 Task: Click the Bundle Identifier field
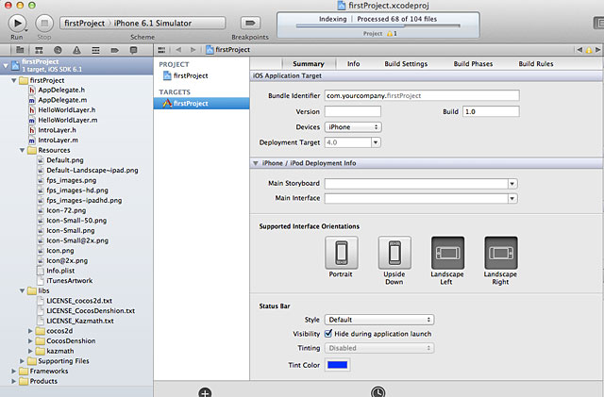click(422, 95)
